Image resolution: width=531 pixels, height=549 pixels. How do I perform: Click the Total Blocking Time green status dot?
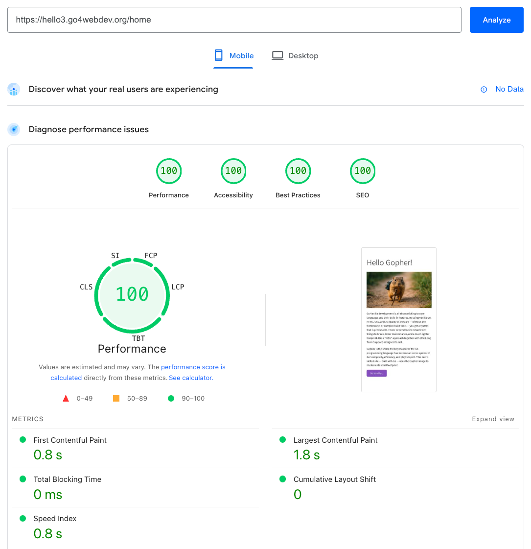coord(23,479)
